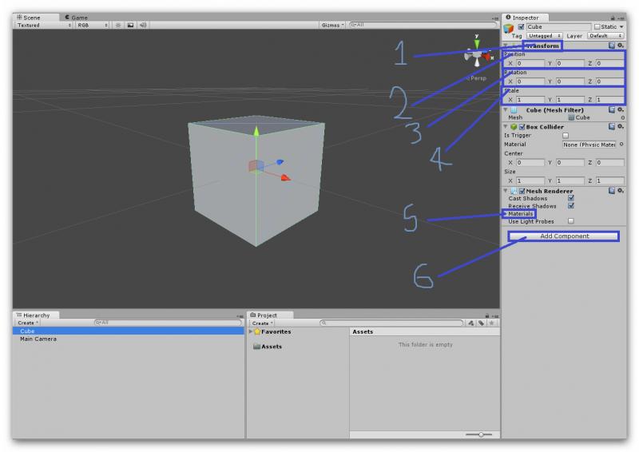This screenshot has width=639, height=452.
Task: Open Mesh Renderer gear menu
Action: pyautogui.click(x=621, y=191)
